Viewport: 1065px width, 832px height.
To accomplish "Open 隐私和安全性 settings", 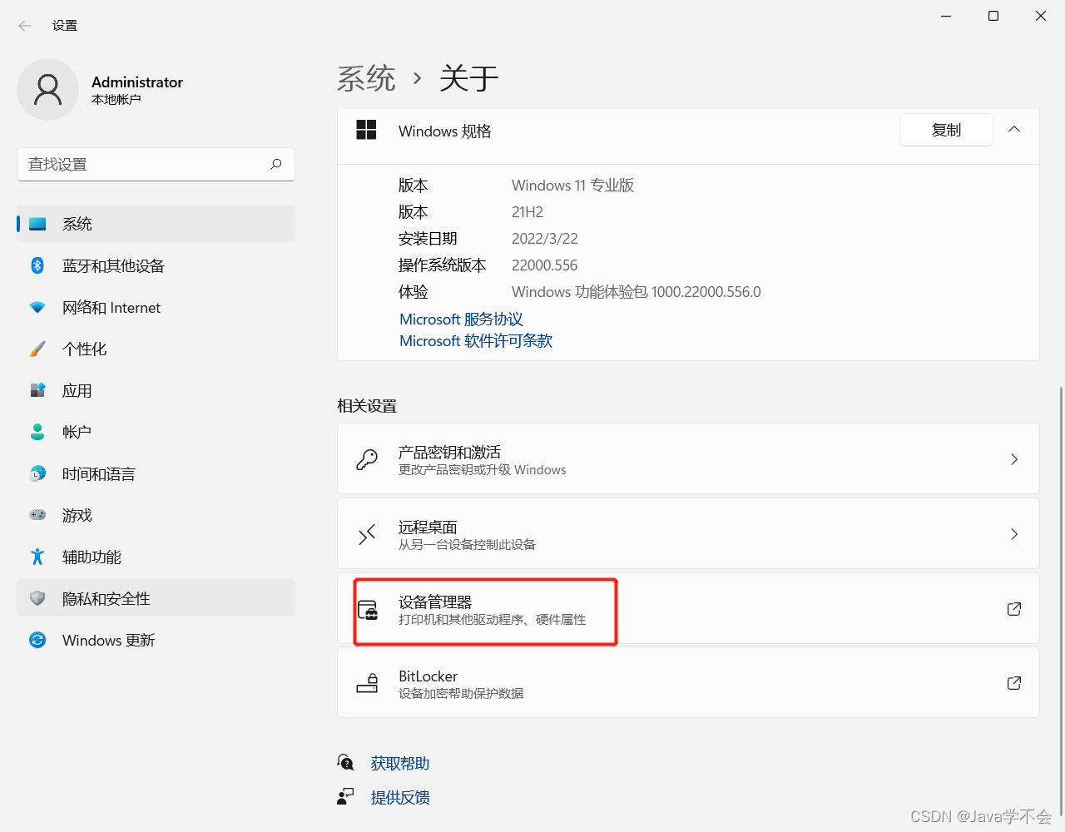I will [156, 598].
